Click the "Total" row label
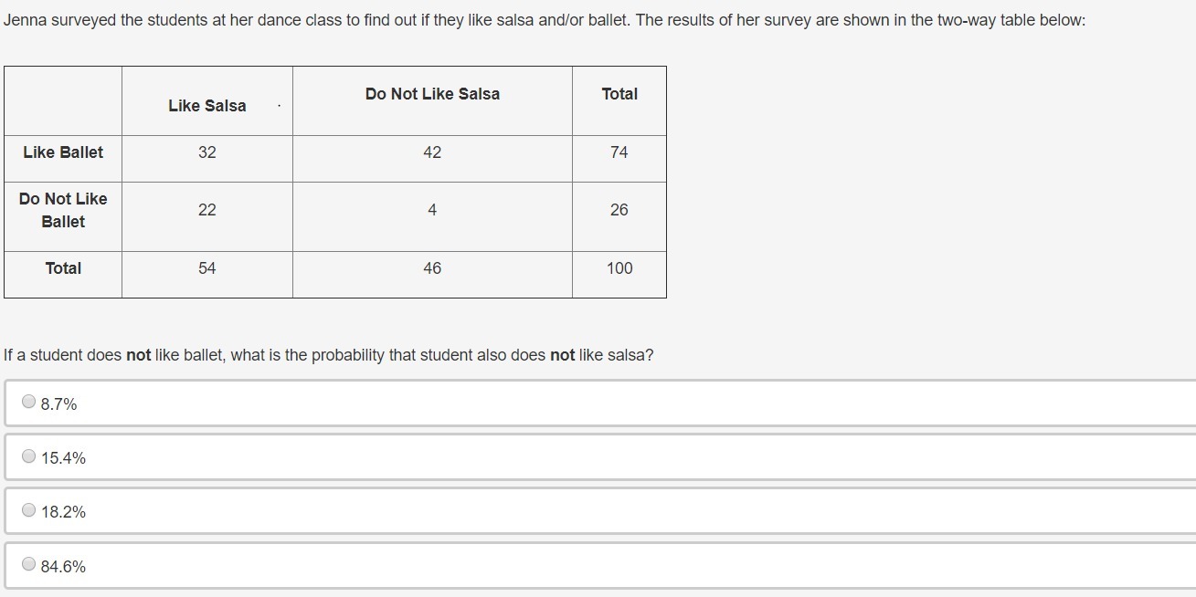 [63, 268]
